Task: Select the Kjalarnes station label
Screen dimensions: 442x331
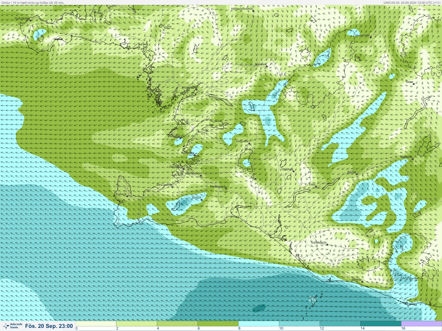Action: (188, 153)
